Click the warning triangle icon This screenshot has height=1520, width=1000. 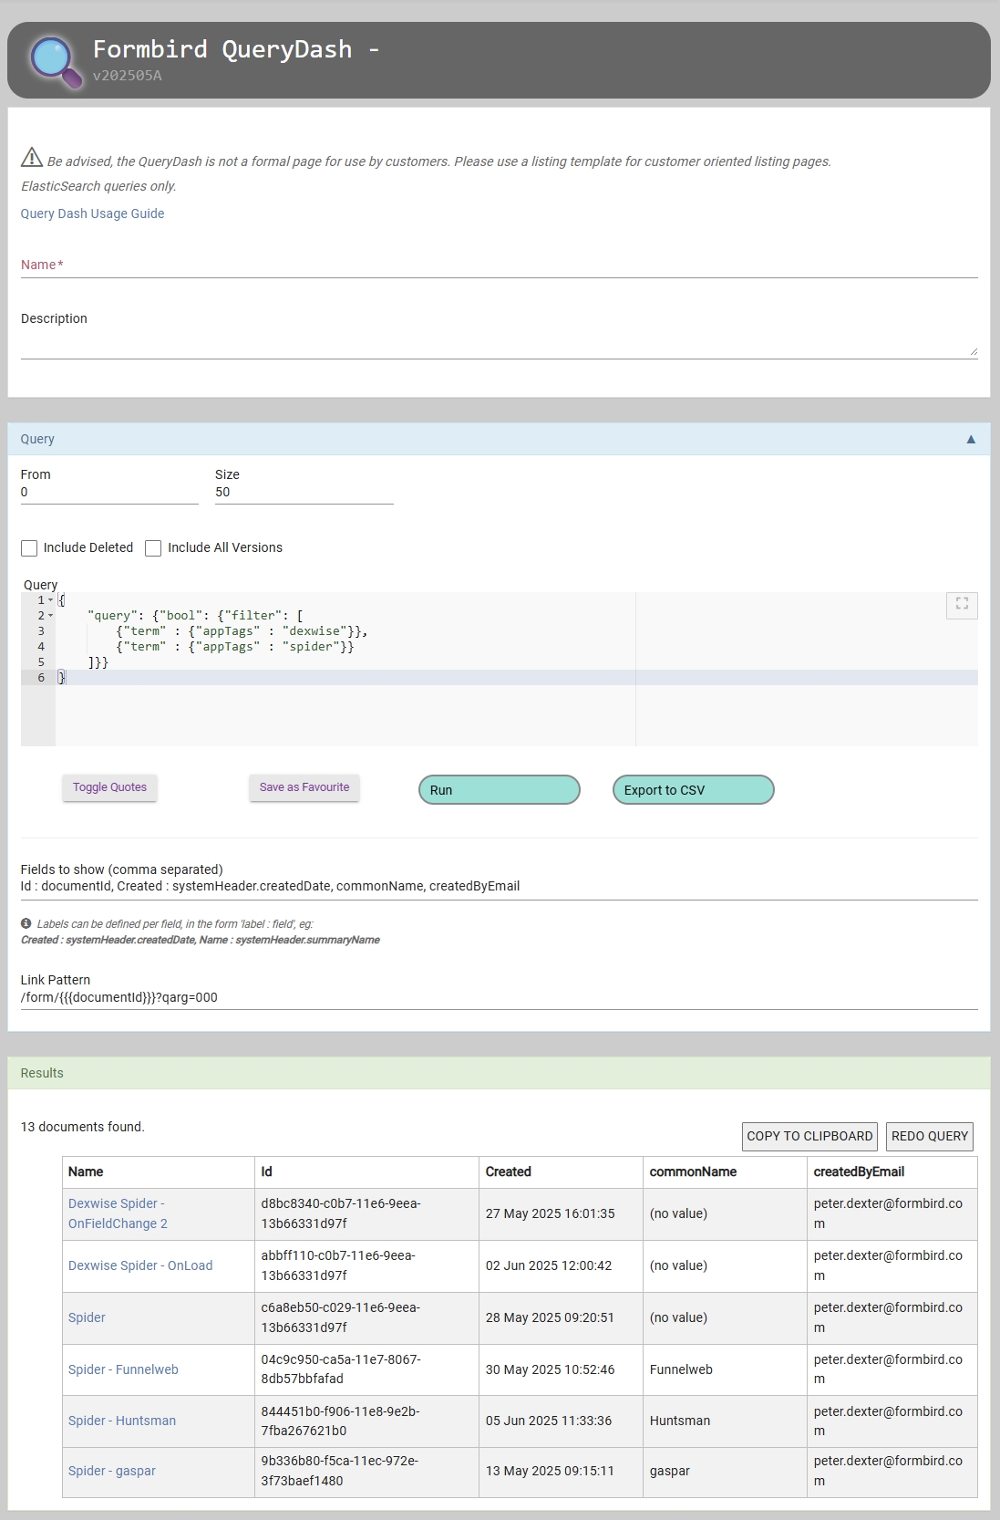32,158
